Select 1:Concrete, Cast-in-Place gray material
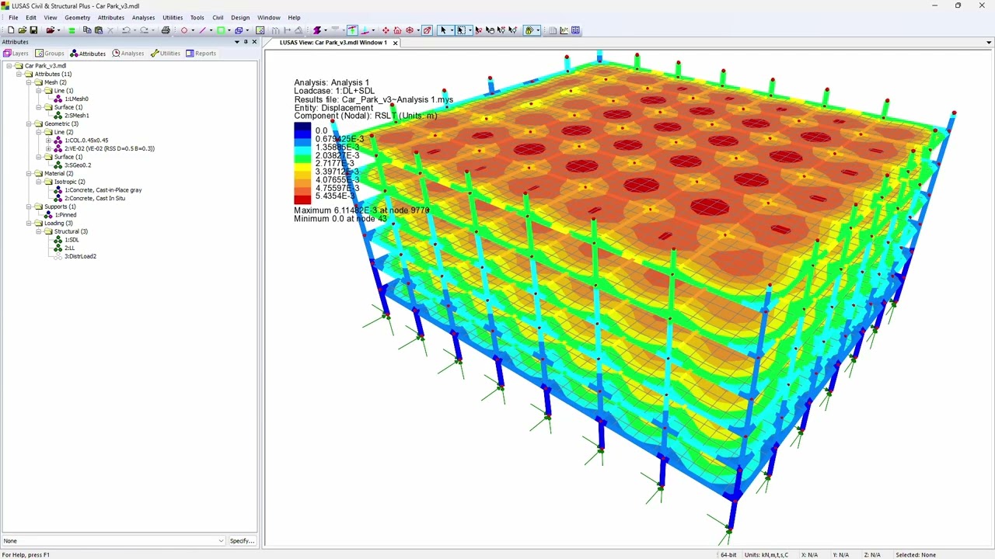This screenshot has width=995, height=559. (x=103, y=190)
